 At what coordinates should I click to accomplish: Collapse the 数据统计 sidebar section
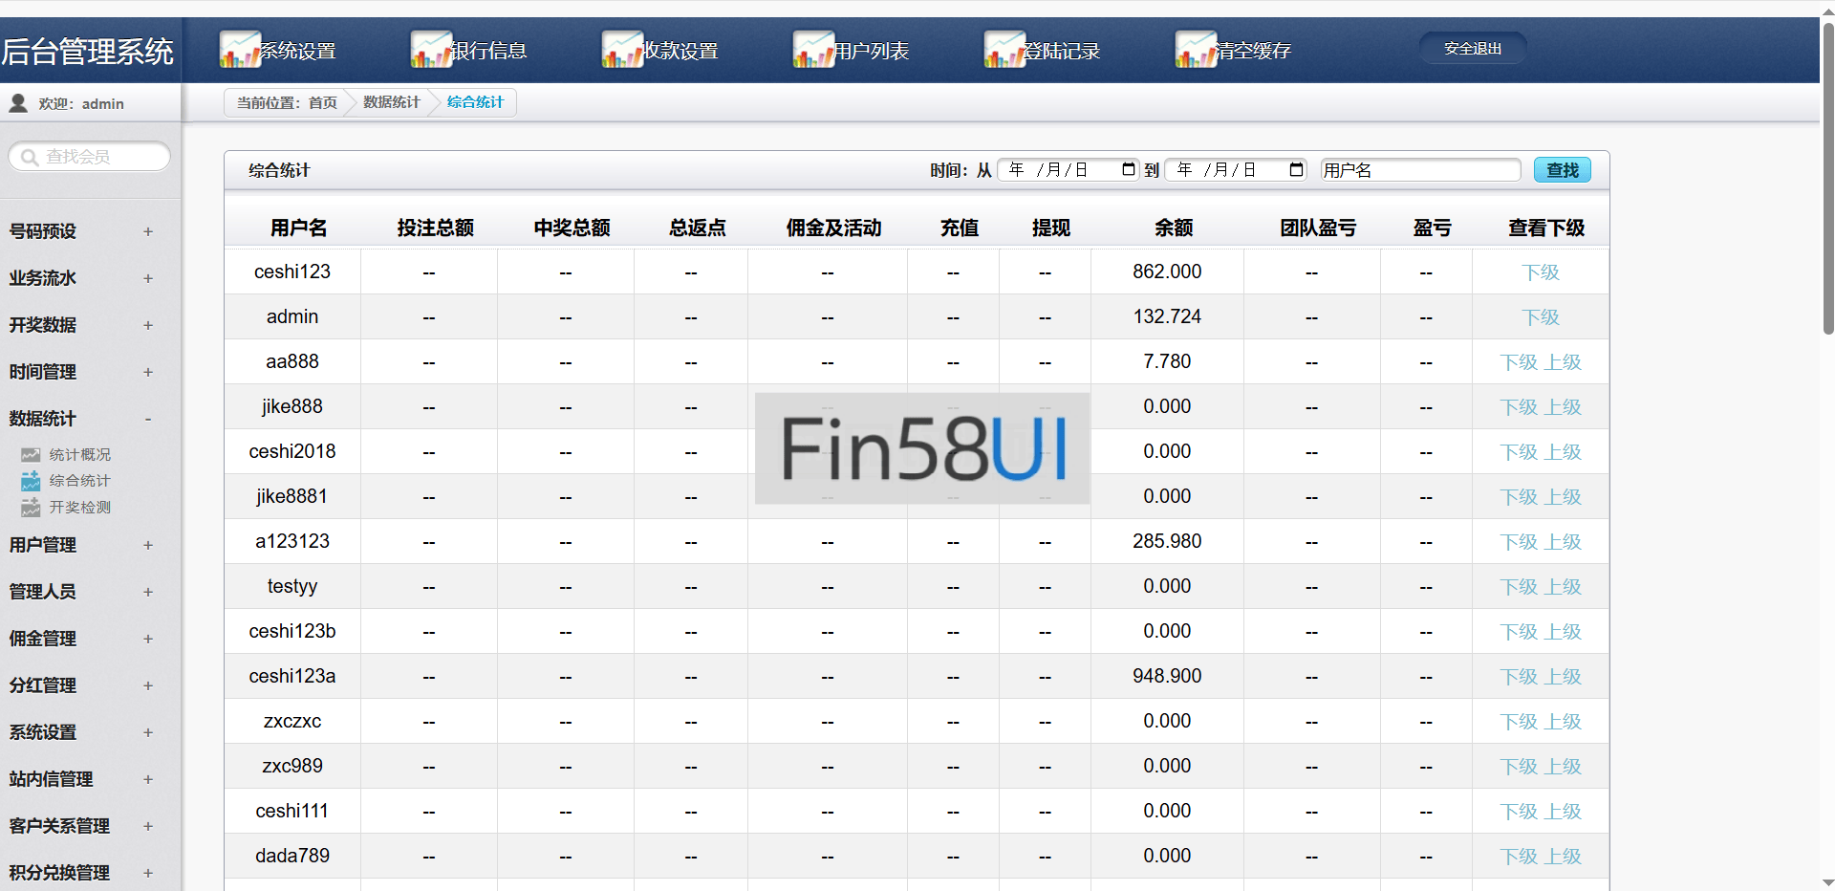[148, 419]
